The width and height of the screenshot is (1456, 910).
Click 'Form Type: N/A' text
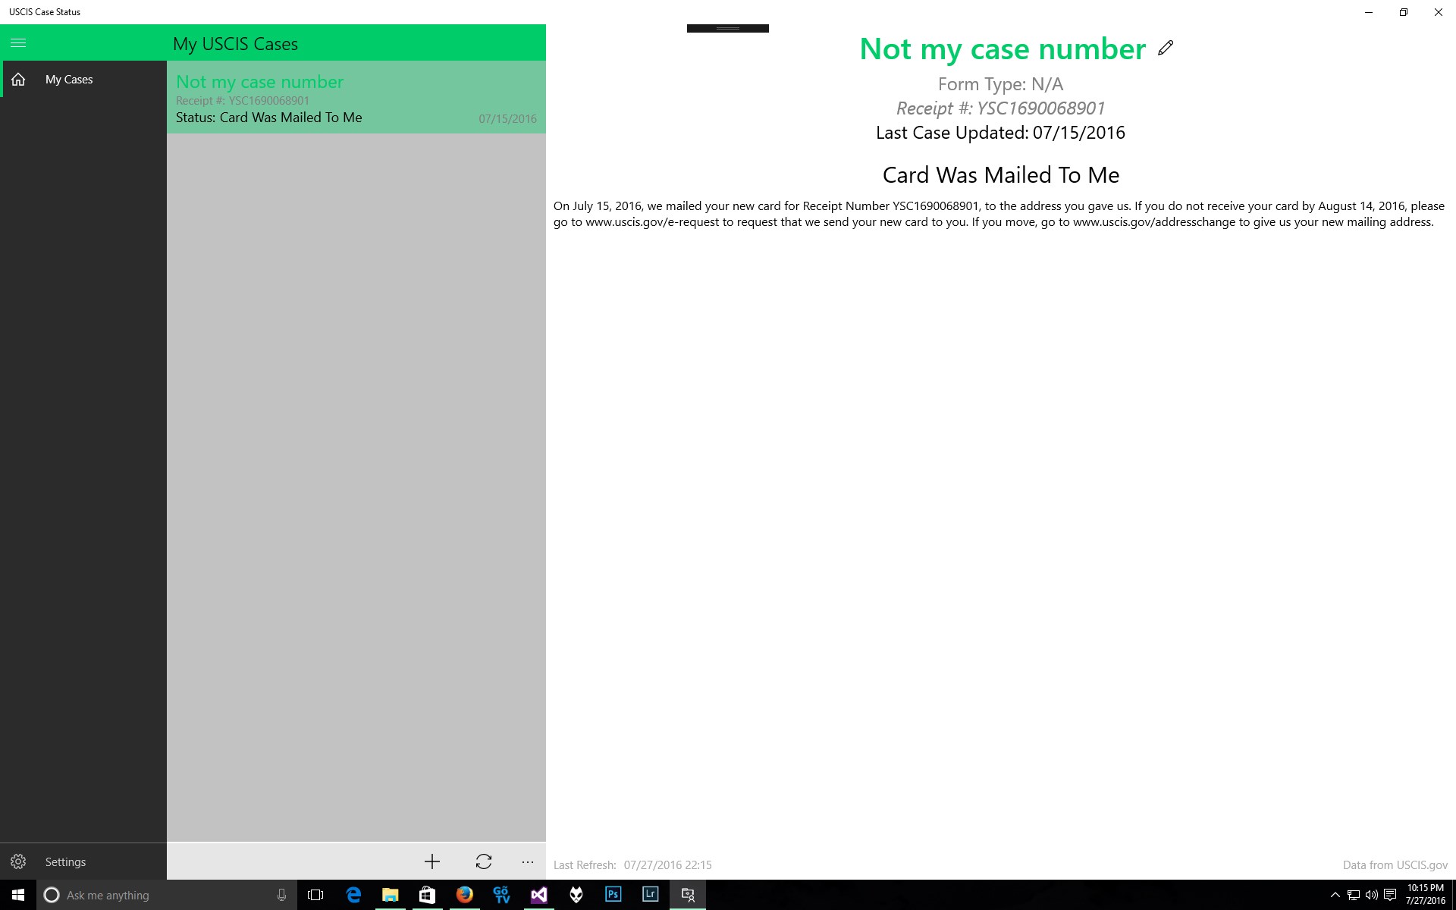(1000, 84)
